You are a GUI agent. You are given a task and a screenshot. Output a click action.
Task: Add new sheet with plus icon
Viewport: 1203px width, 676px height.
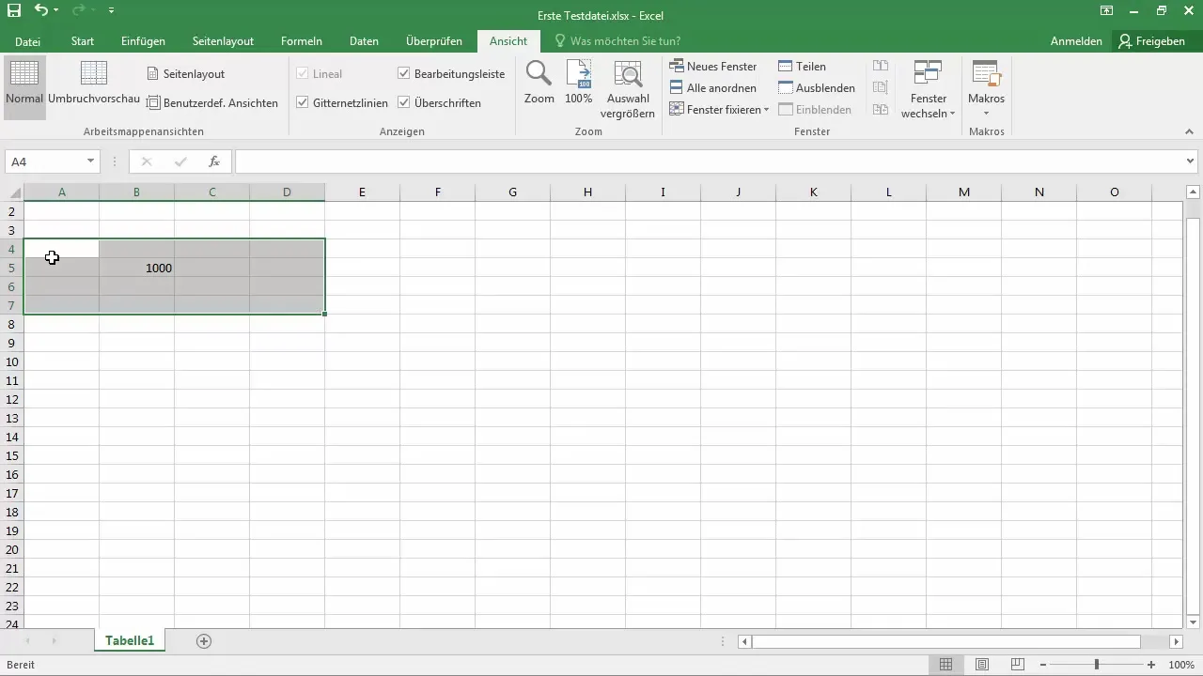click(204, 641)
